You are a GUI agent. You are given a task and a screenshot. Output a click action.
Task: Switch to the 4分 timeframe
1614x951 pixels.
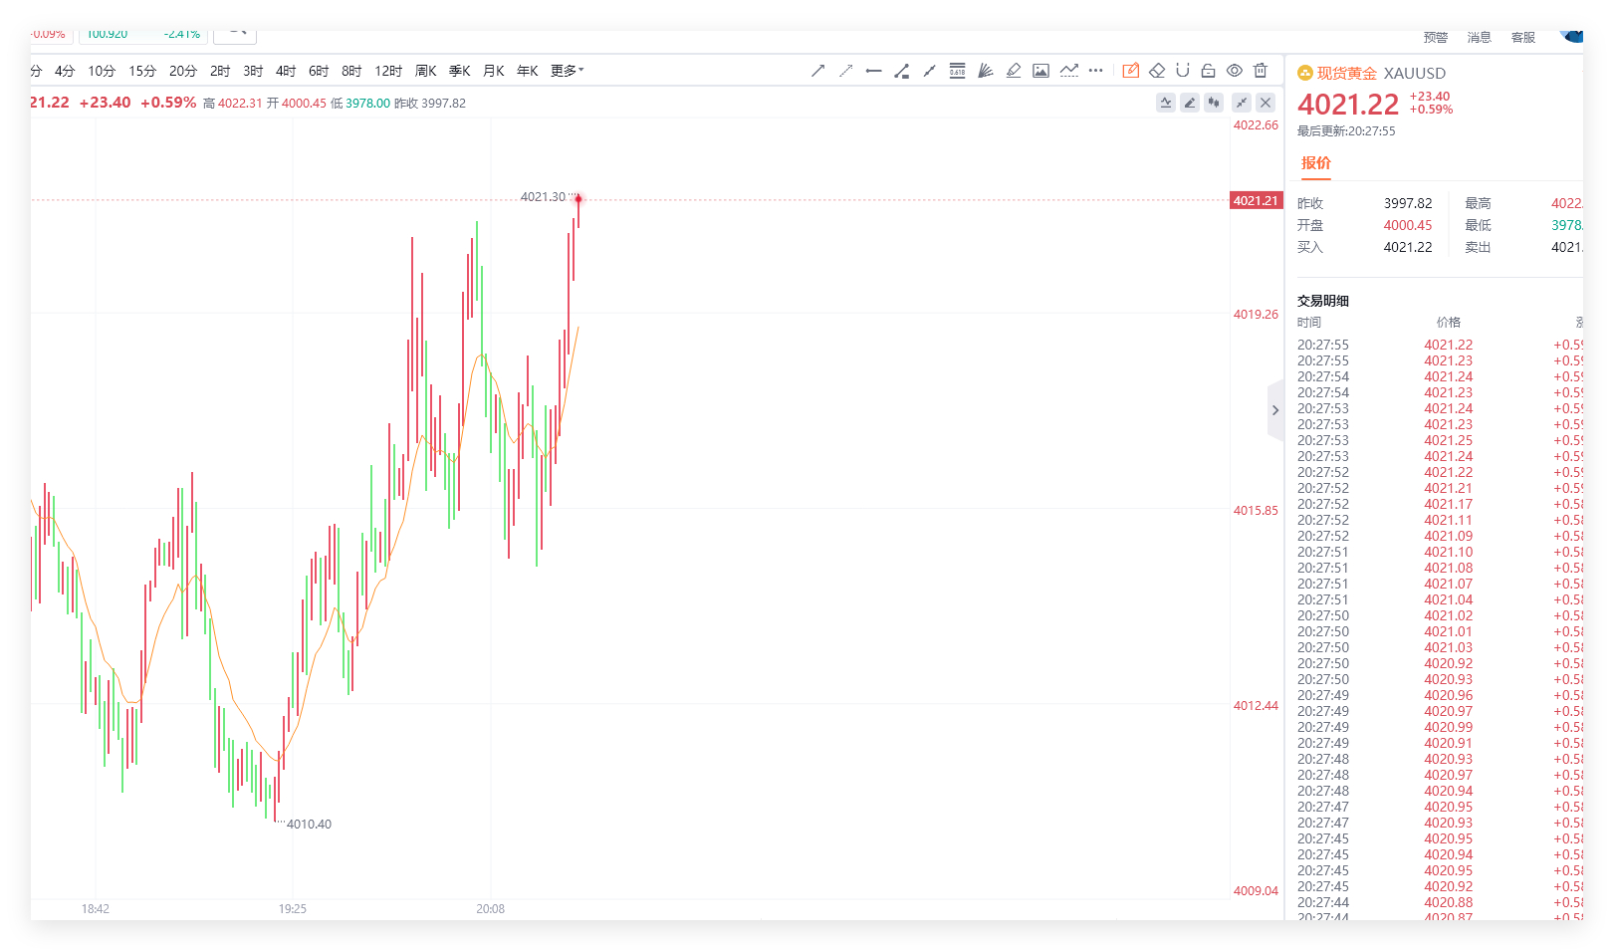[65, 71]
